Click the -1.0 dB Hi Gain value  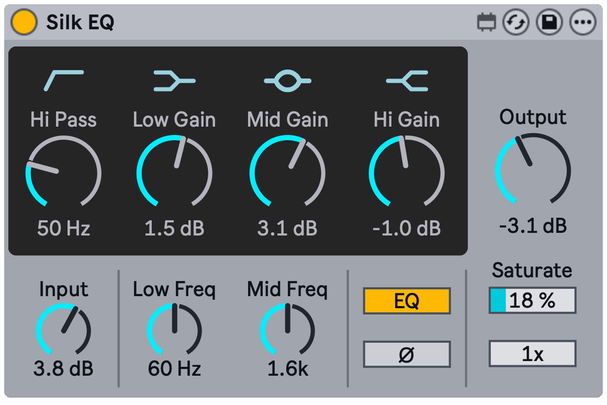pyautogui.click(x=407, y=228)
